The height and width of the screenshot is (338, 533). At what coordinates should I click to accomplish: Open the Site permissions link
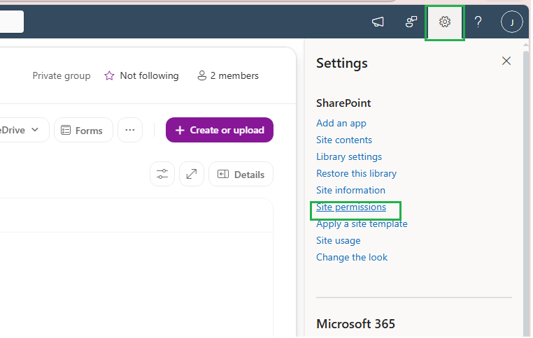click(352, 207)
